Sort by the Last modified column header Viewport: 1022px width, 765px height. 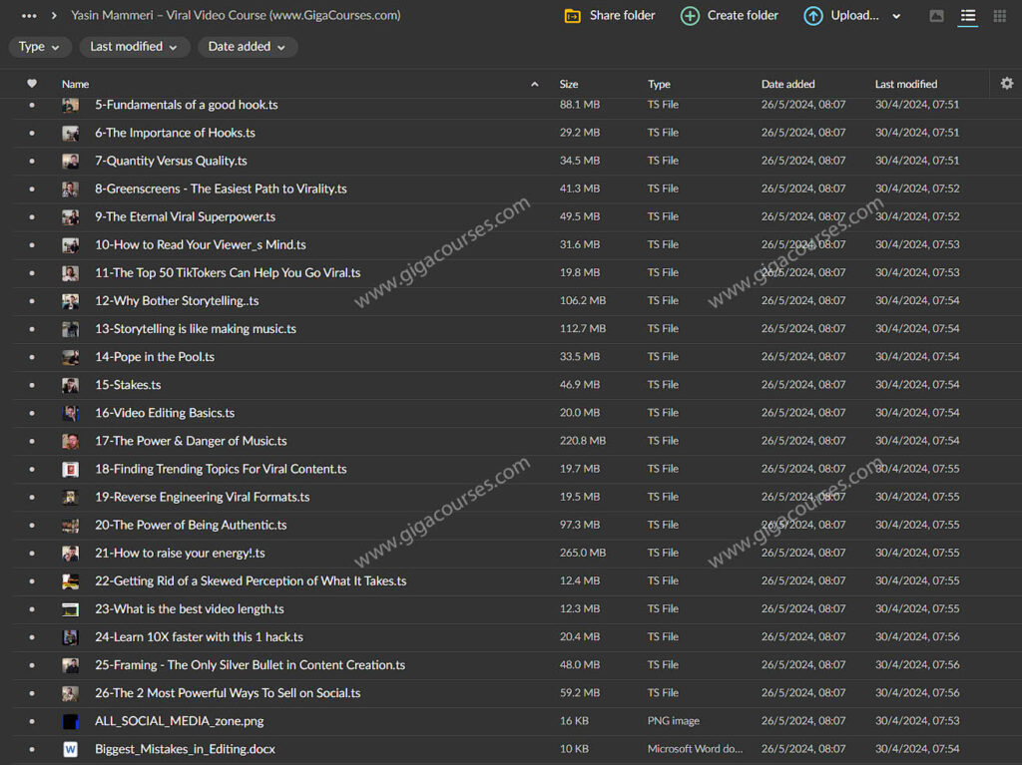coord(905,85)
